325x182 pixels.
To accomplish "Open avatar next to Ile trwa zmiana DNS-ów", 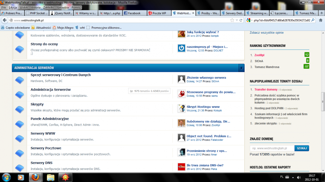I will point(181,167).
